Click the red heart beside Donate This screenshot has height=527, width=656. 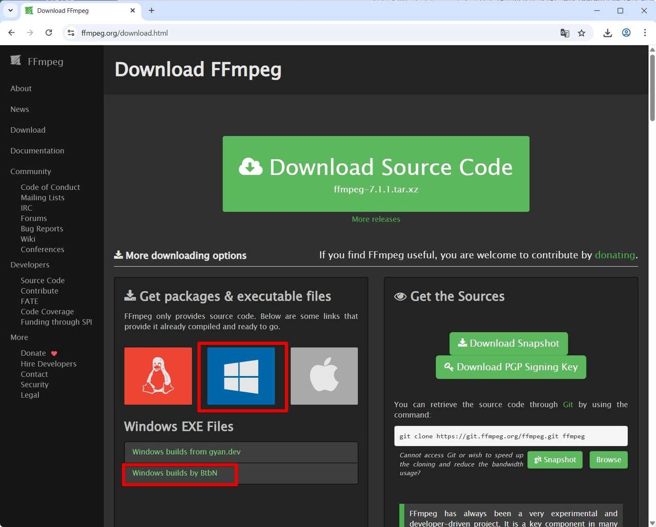point(54,353)
